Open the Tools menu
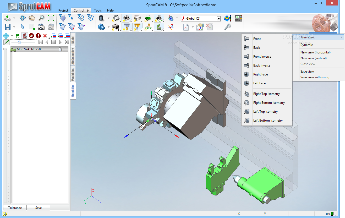Image resolution: width=345 pixels, height=218 pixels. (x=98, y=10)
